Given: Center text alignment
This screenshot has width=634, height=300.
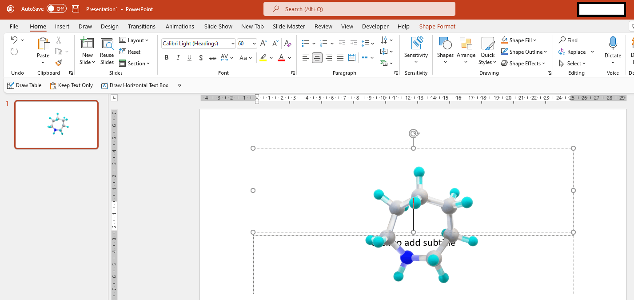Looking at the screenshot, I should 317,58.
